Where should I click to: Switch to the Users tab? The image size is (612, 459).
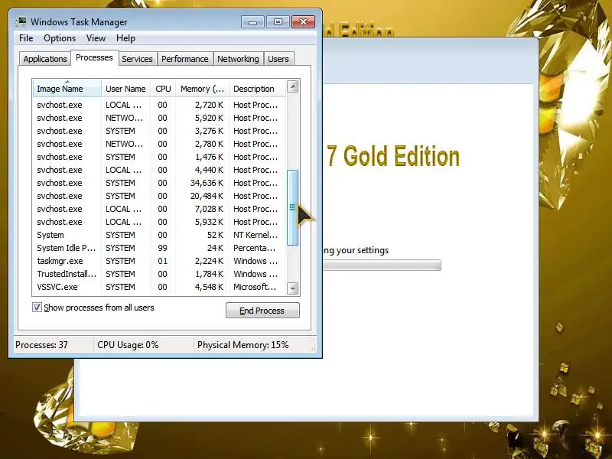[278, 59]
